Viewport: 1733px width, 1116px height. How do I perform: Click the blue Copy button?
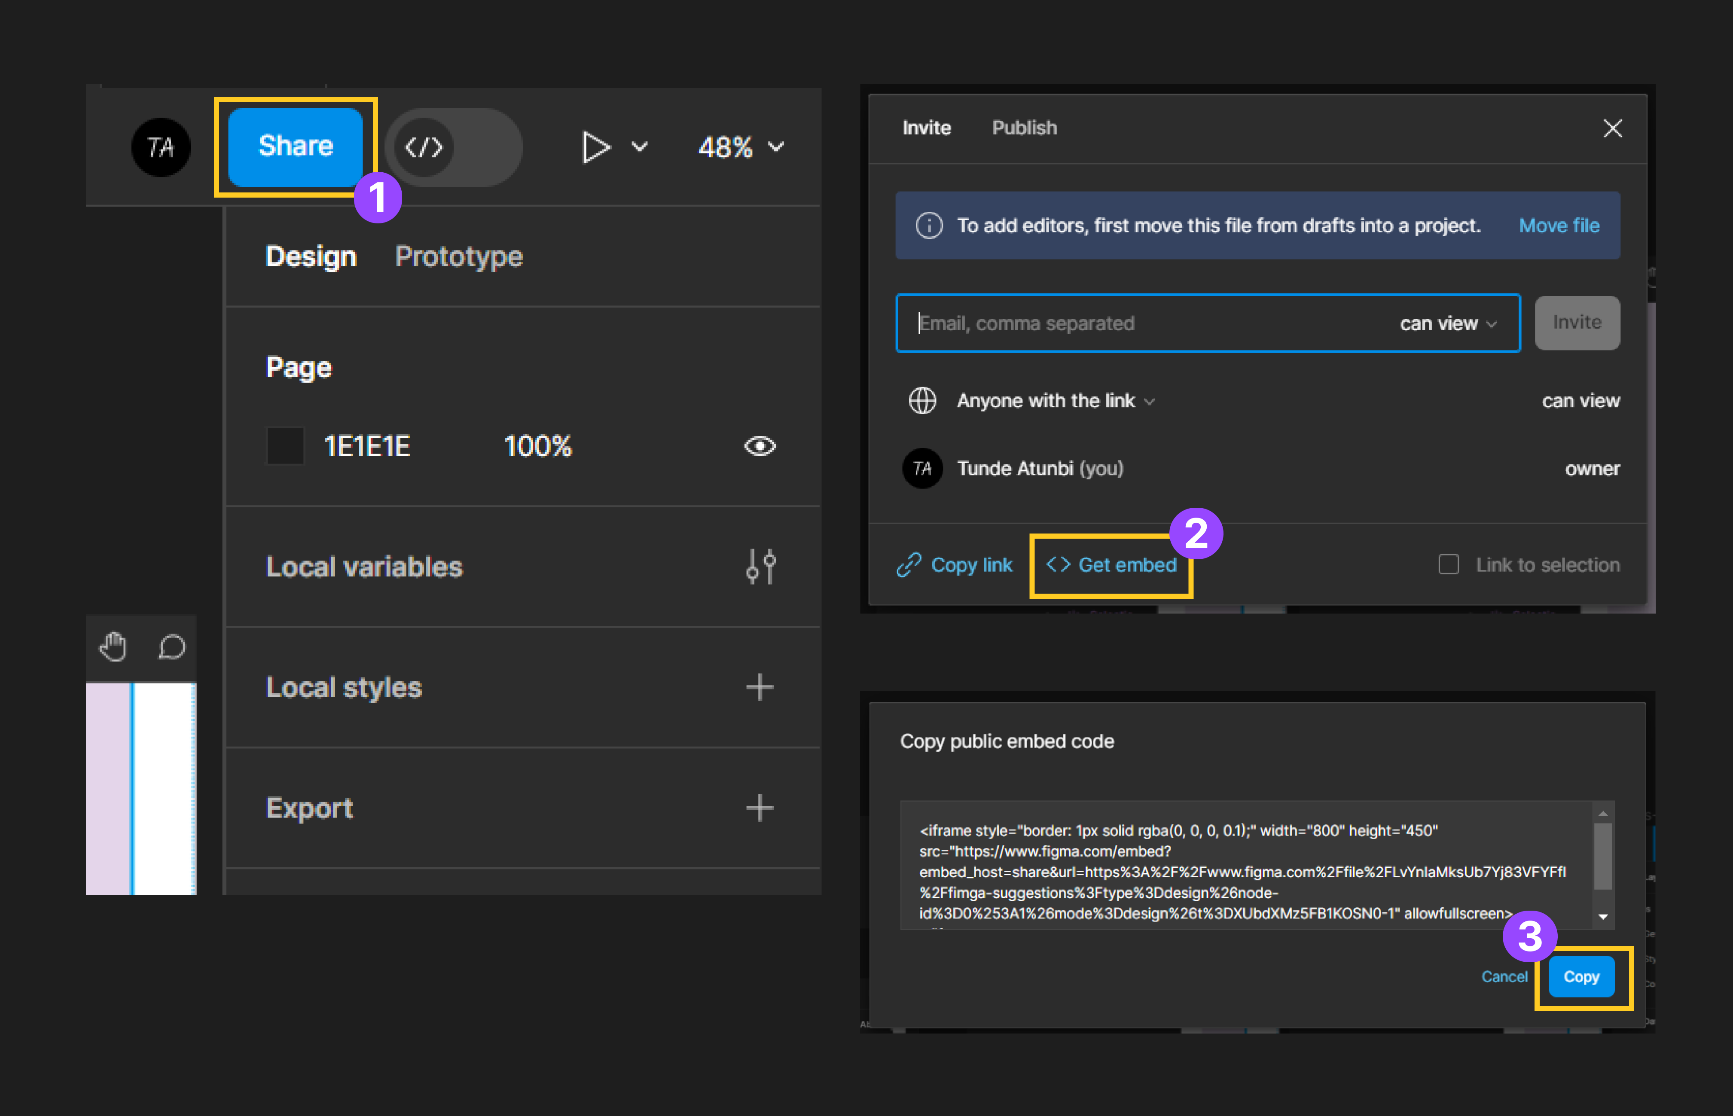coord(1581,977)
